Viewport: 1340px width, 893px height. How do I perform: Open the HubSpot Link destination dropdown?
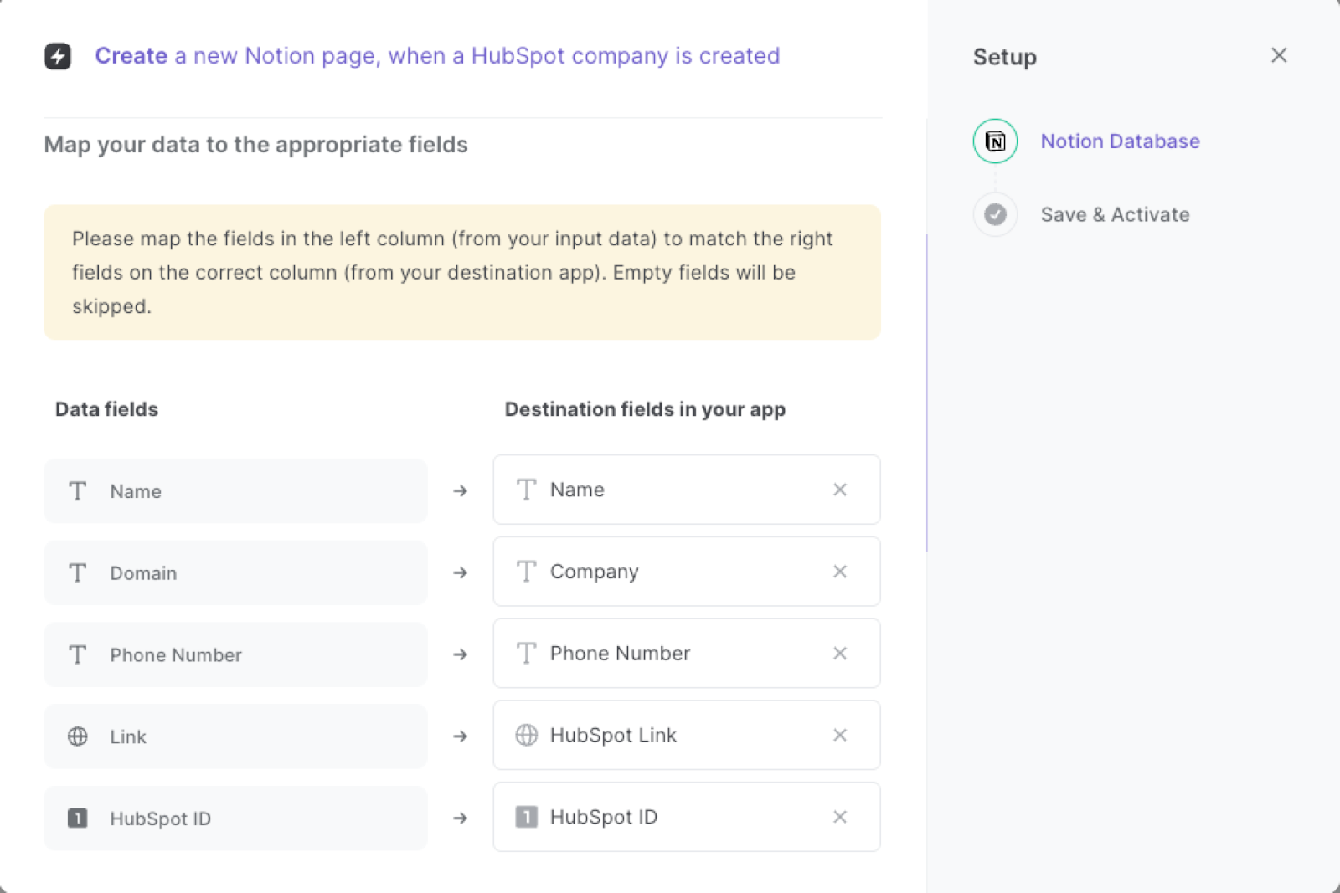pos(686,735)
